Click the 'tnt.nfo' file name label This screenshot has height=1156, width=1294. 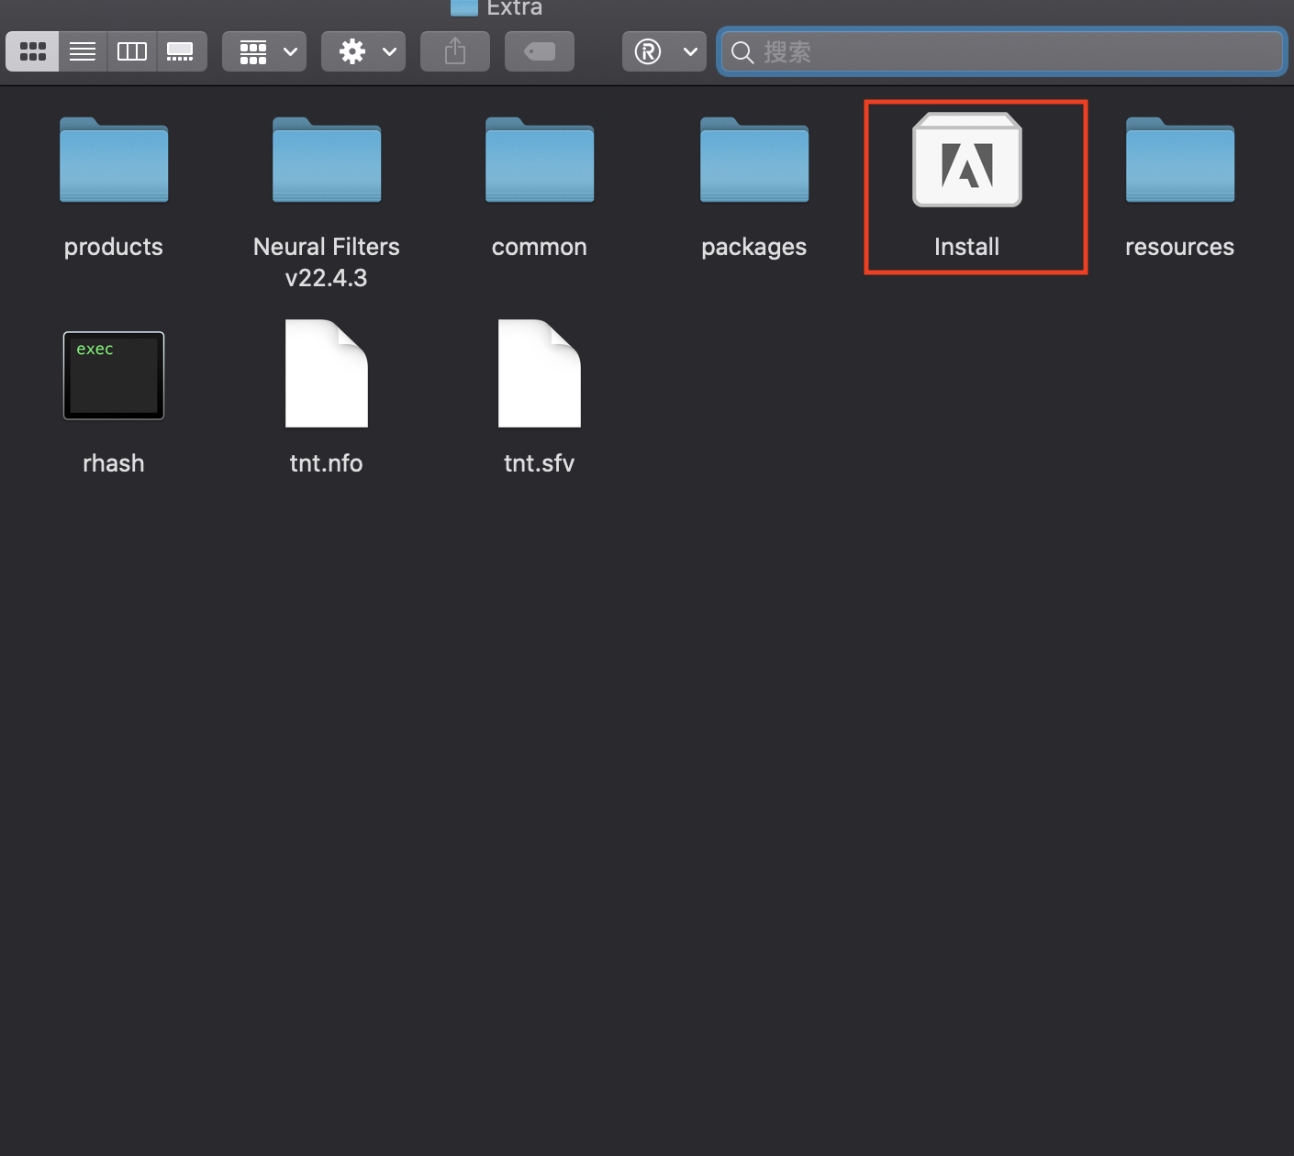(x=327, y=463)
